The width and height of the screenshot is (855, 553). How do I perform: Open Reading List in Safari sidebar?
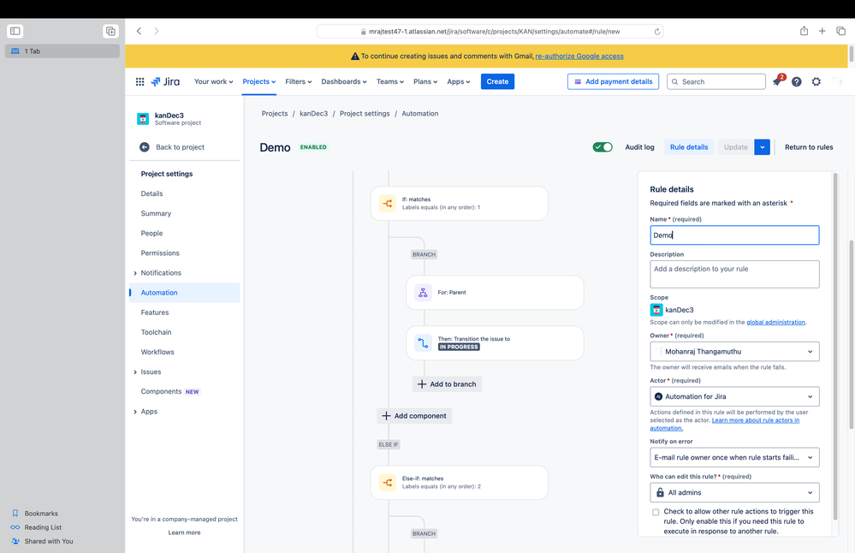coord(43,527)
